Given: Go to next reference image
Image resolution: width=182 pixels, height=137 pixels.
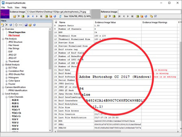Looking at the screenshot, I should (x=128, y=16).
